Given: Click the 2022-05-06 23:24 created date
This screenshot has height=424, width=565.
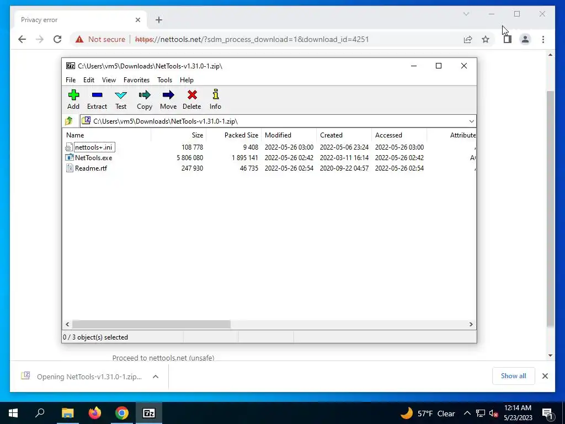Looking at the screenshot, I should point(344,147).
